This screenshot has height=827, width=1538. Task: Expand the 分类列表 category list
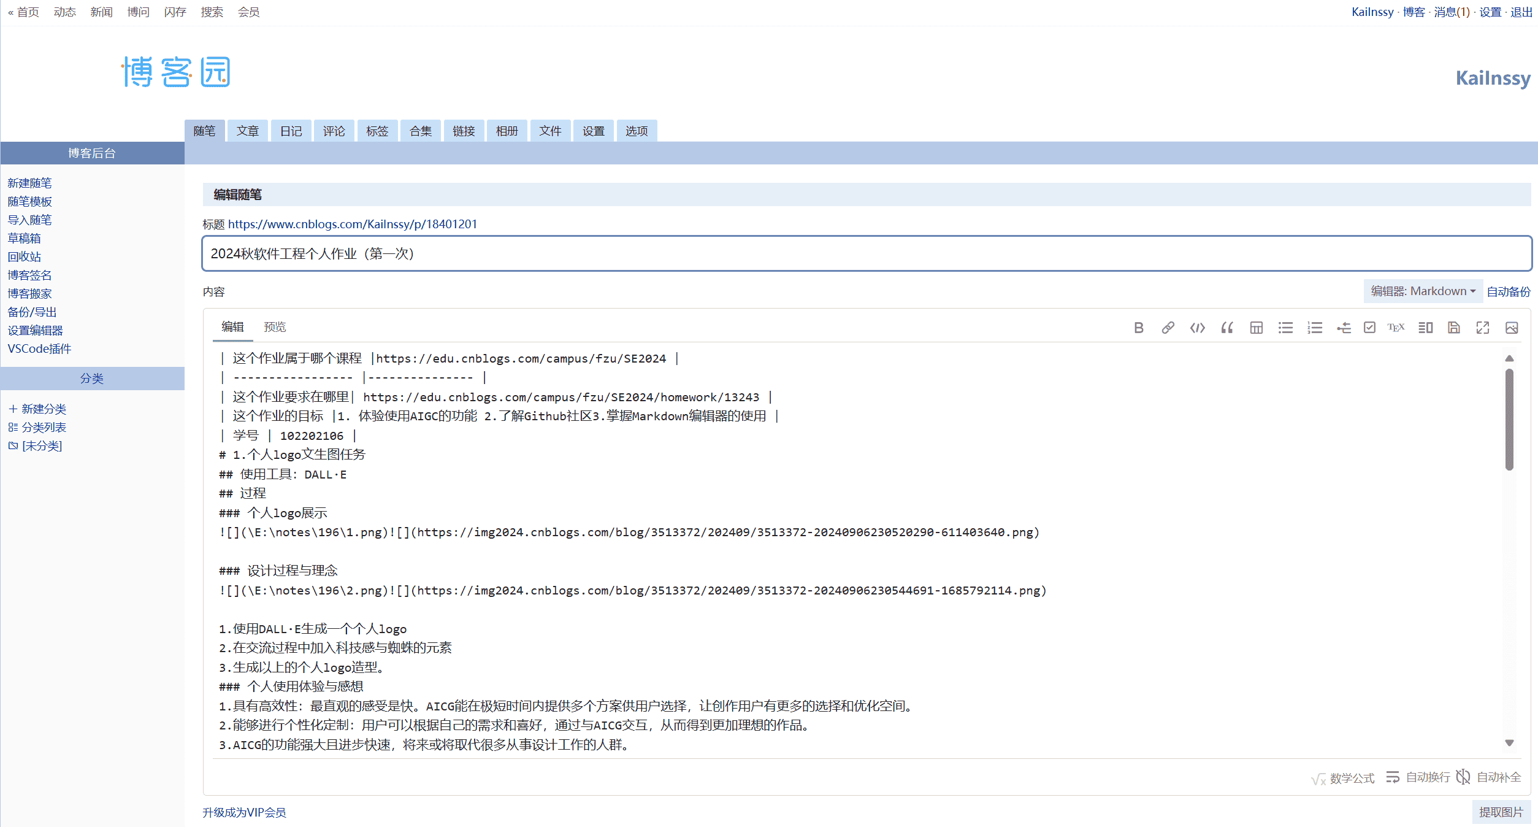click(43, 427)
